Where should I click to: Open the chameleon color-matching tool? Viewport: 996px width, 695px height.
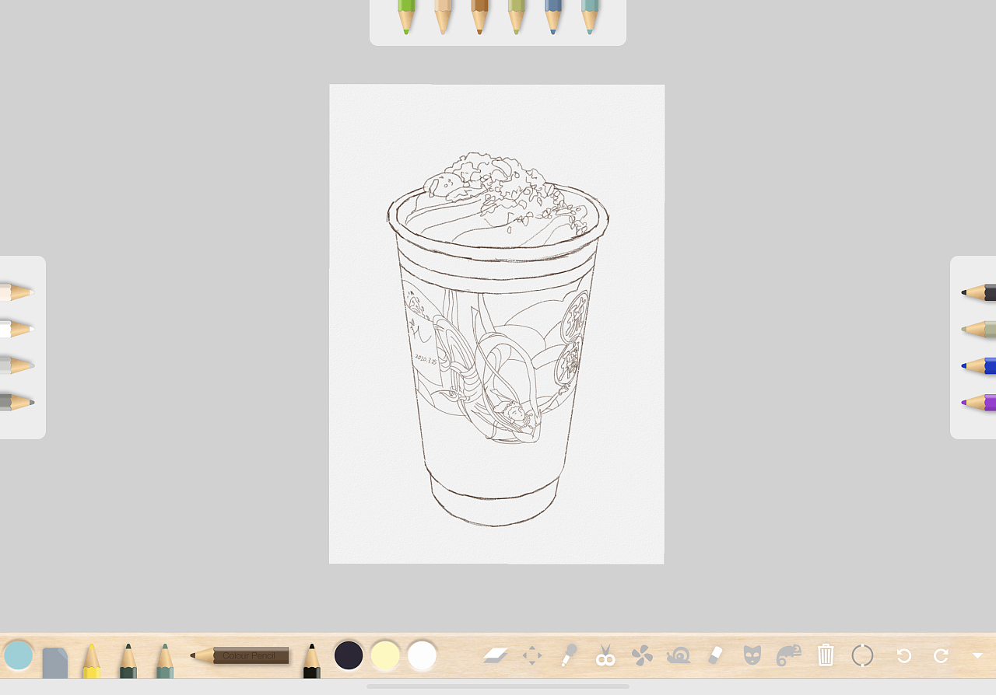787,655
